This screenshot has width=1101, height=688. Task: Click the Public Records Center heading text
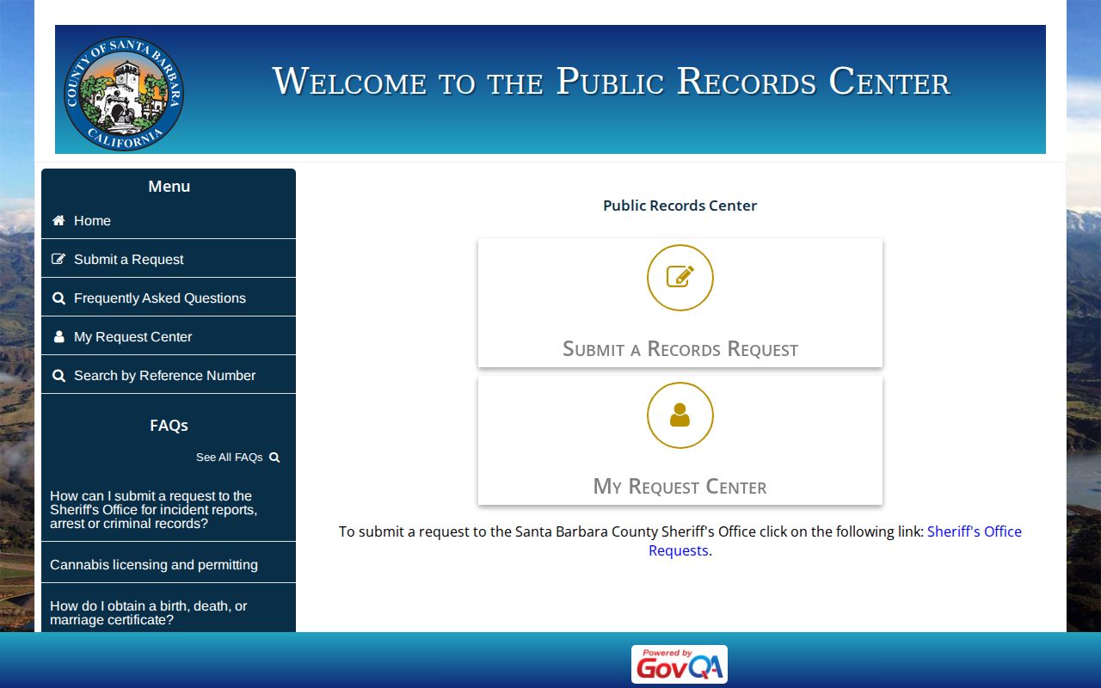pyautogui.click(x=680, y=206)
